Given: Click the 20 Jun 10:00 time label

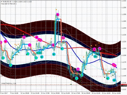Looking at the screenshot, I should [116, 93].
